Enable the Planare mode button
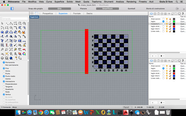Image resolution: width=186 pixels, height=116 pixels. (x=83, y=9)
